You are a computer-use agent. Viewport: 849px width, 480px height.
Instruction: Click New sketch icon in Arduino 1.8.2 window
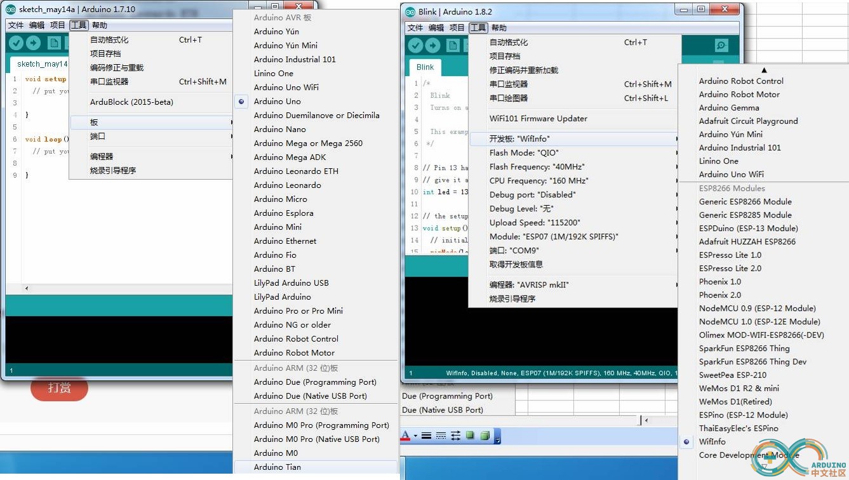coord(453,46)
